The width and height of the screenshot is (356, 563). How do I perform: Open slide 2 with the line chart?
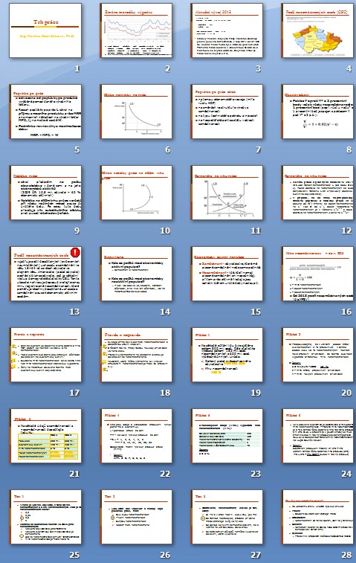click(136, 30)
